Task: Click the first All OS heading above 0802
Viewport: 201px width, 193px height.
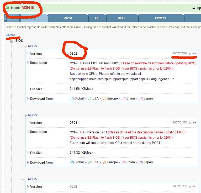Action: coord(32,46)
